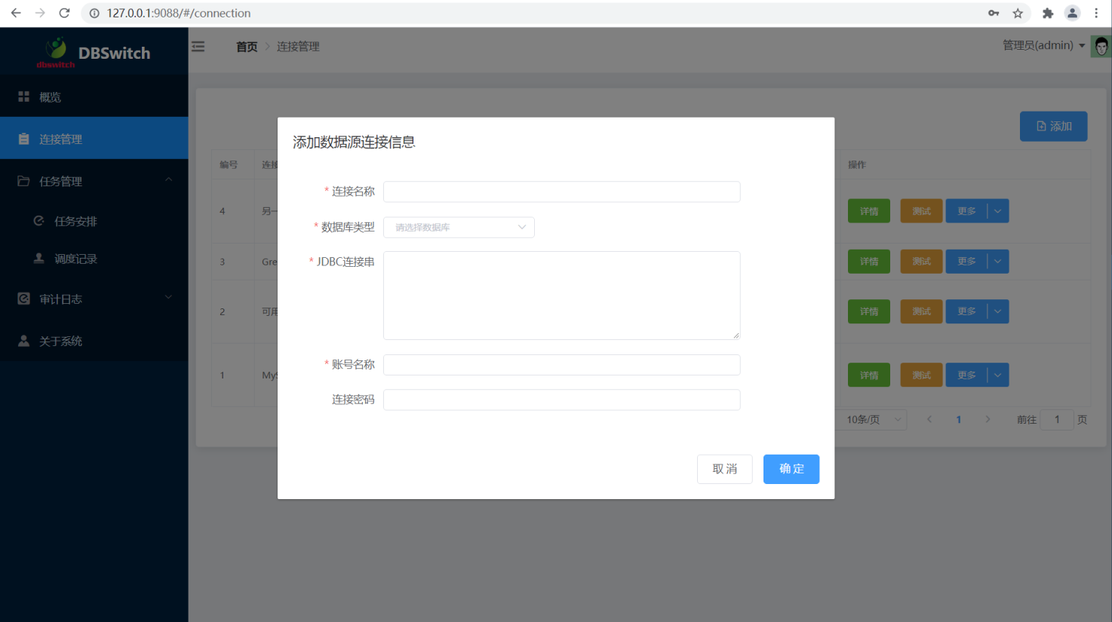Screen dimensions: 1112x622
Task: Open the admin user avatar
Action: (1101, 47)
